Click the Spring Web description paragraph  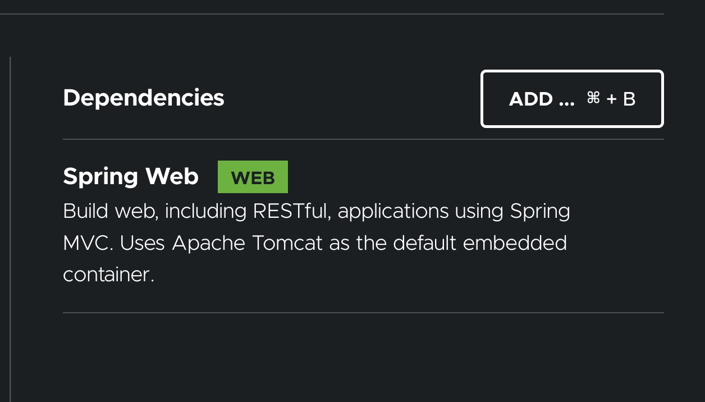click(316, 243)
